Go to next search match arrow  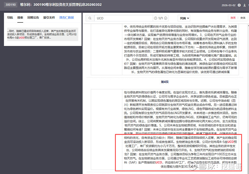point(166,18)
